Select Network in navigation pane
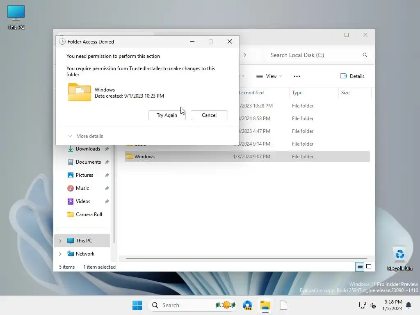 coord(82,253)
